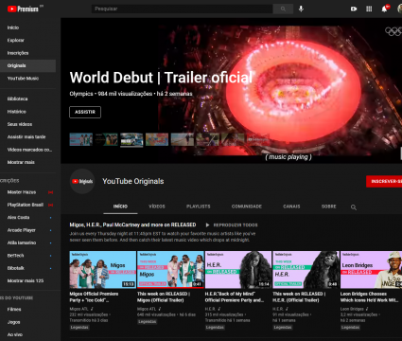Open the YouTube apps grid
The width and height of the screenshot is (402, 341).
[369, 9]
